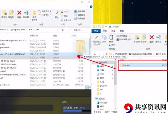
Task: Expand the address bar history dropdown
Action: 58,30
